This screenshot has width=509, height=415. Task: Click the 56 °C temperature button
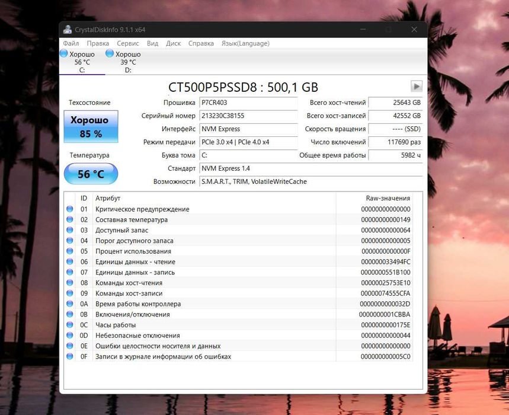click(91, 174)
